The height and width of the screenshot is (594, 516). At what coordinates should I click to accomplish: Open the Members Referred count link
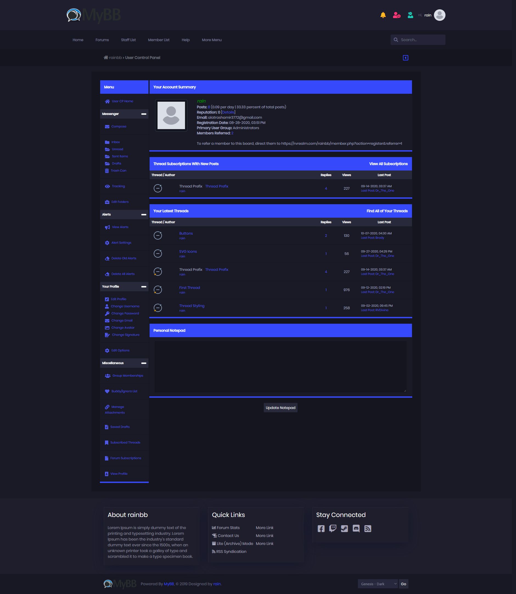(232, 133)
